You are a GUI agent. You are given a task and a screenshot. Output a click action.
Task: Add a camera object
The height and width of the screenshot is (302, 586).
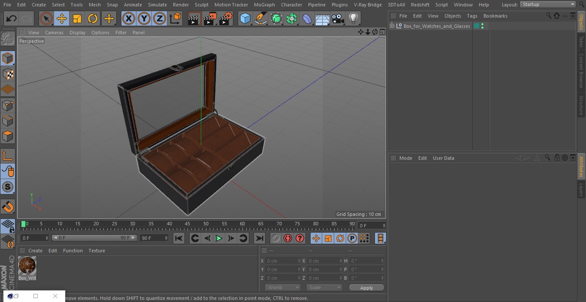[x=338, y=19]
